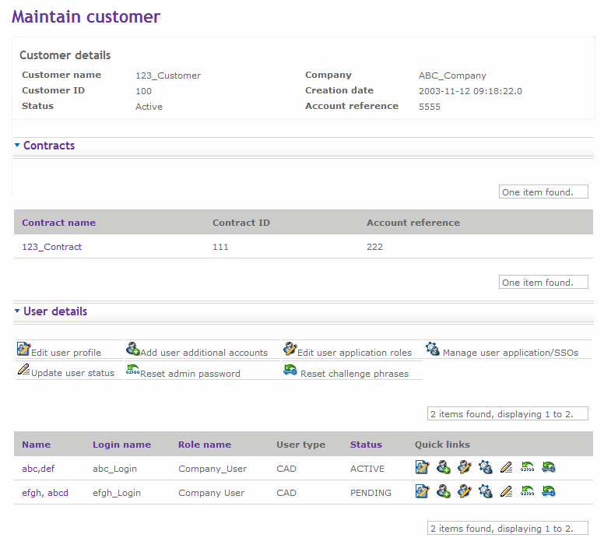
Task: Click the Reset challenge phrases legend icon
Action: click(x=290, y=370)
